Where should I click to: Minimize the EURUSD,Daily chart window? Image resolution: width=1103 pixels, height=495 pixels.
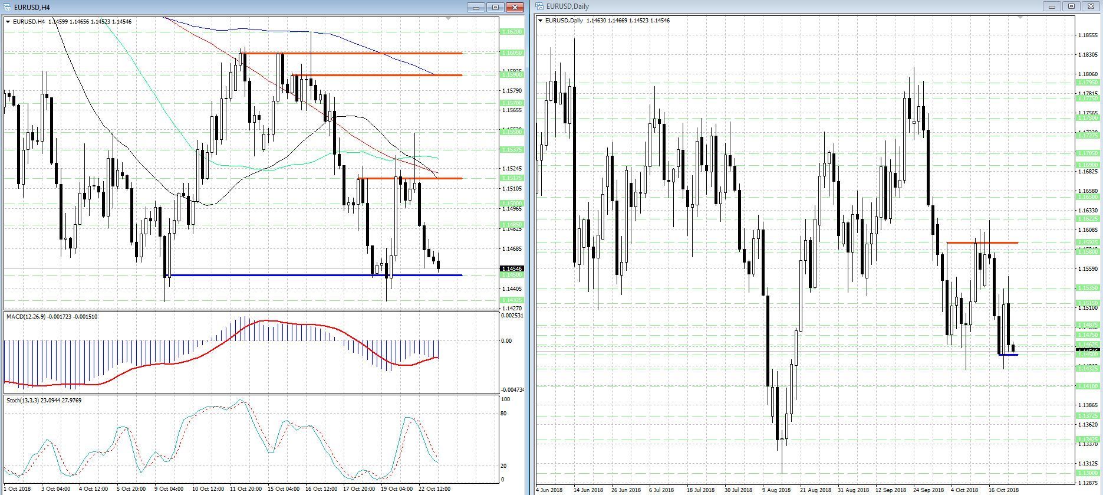click(1051, 6)
